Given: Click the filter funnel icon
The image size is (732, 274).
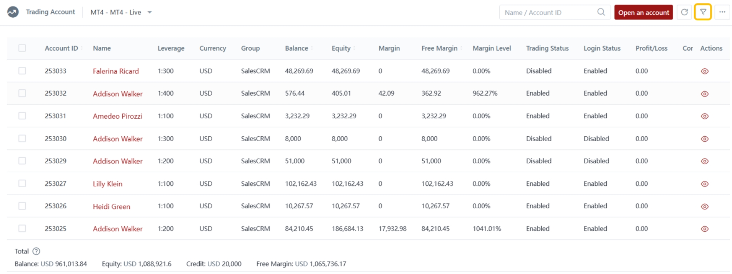Looking at the screenshot, I should point(702,12).
